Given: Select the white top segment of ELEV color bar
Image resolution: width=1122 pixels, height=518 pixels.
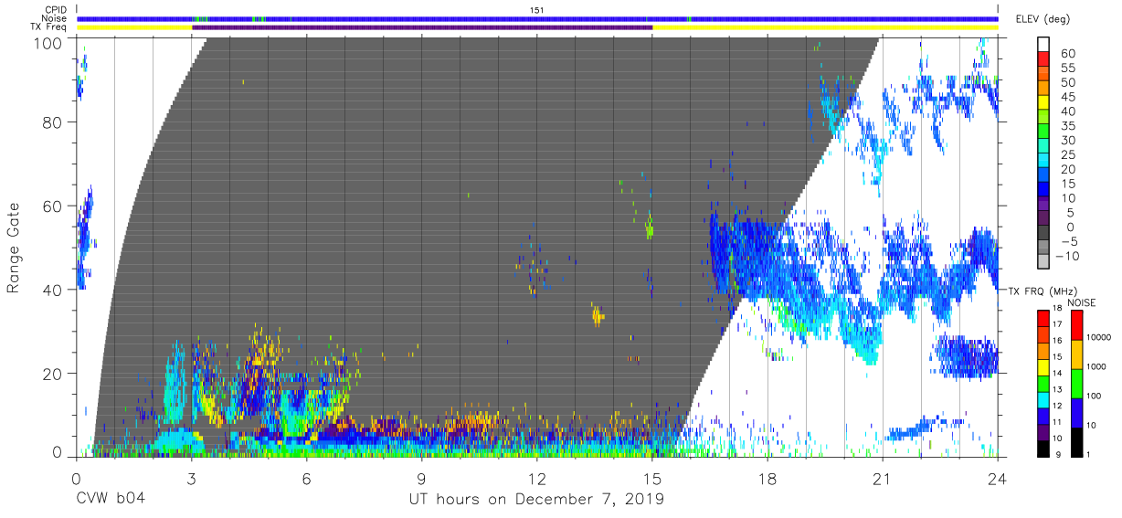Looking at the screenshot, I should coord(1045,44).
